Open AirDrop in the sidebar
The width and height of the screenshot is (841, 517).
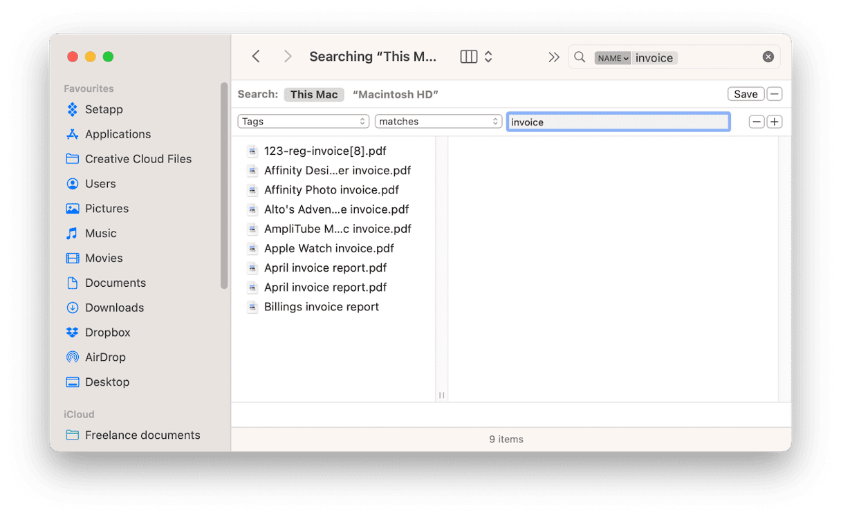105,357
